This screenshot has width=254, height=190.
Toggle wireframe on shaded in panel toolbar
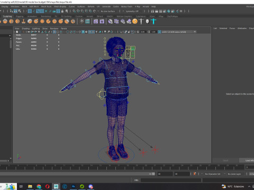click(89, 32)
